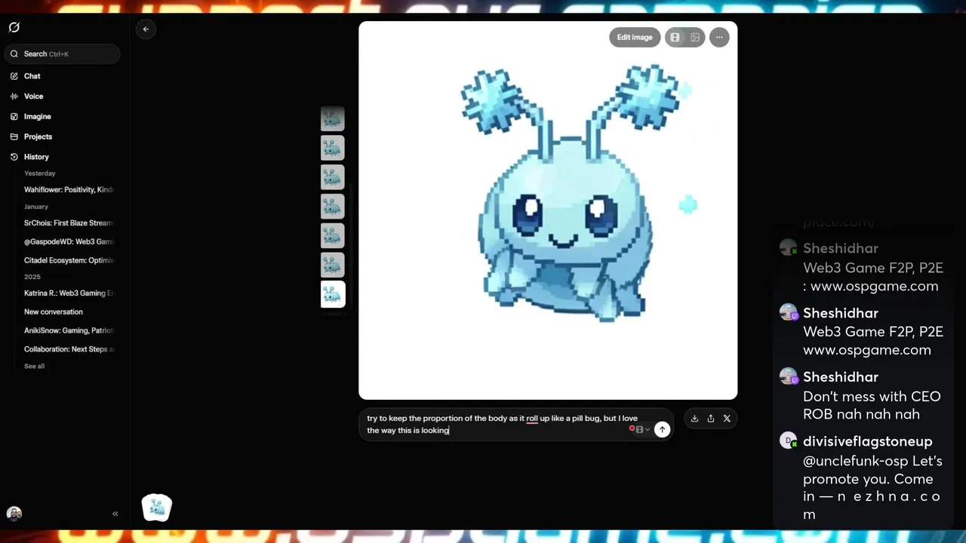966x543 pixels.
Task: Click the main generated pixel bug image
Action: (548, 210)
